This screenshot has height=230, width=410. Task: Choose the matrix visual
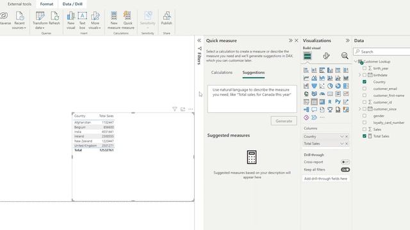pyautogui.click(x=322, y=102)
